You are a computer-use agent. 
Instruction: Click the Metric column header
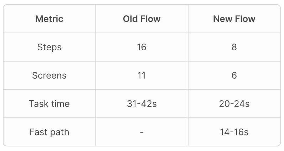[x=49, y=19]
